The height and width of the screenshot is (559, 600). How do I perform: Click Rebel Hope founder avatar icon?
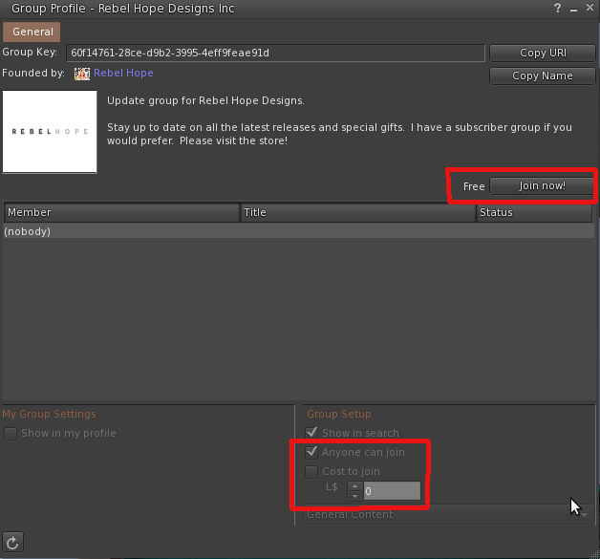(x=82, y=74)
